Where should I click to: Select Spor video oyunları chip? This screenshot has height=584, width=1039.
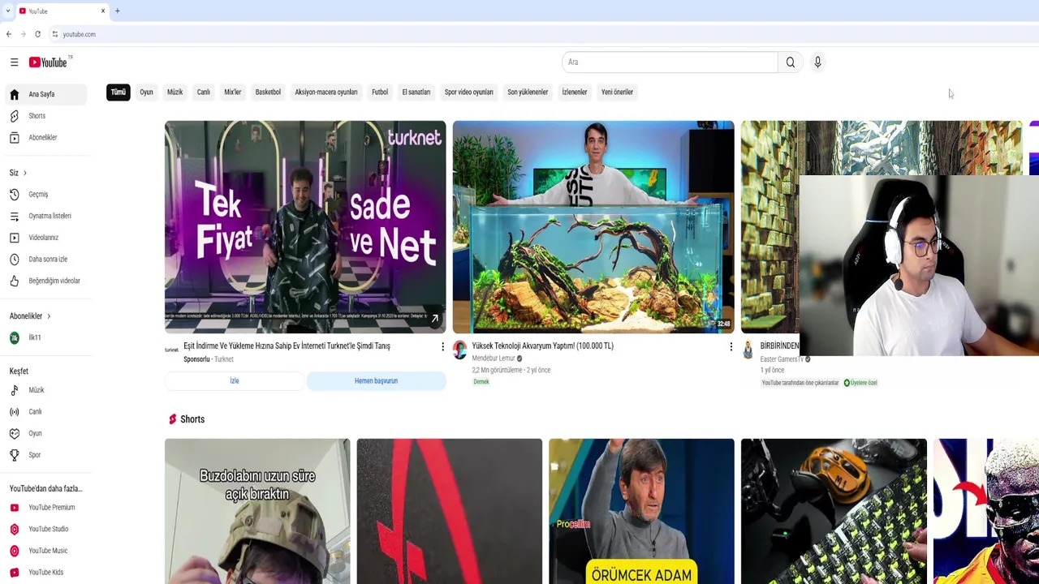click(x=468, y=92)
